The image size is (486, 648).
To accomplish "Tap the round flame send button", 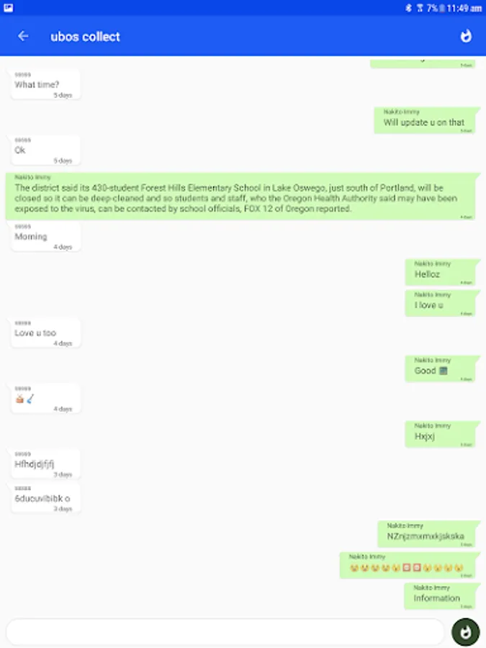I will click(x=466, y=632).
